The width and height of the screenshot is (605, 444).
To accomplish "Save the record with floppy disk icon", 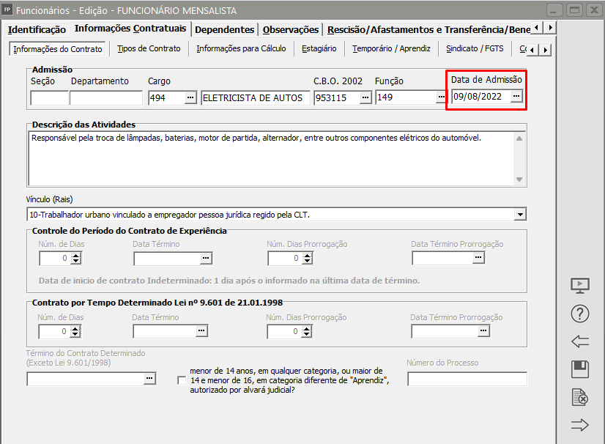I will click(x=579, y=369).
